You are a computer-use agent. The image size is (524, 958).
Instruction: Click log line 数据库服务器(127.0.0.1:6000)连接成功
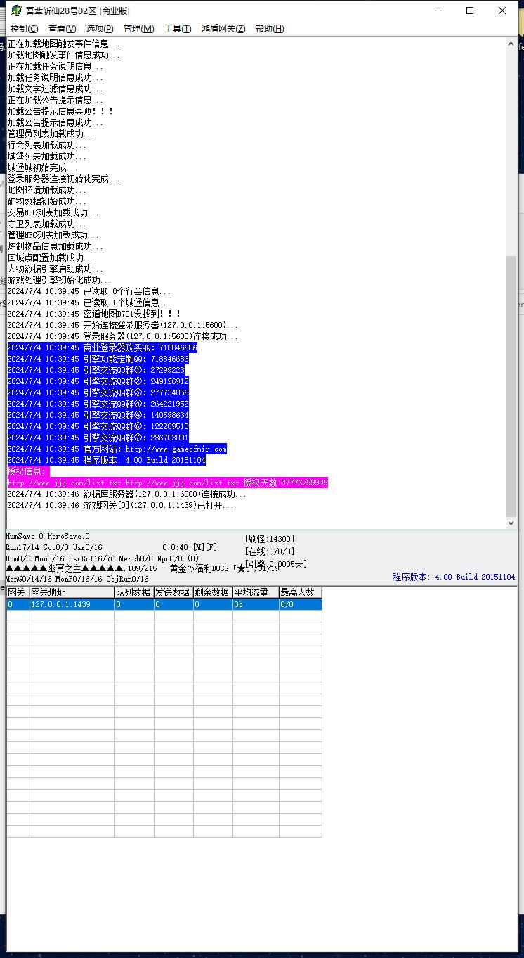click(x=127, y=494)
